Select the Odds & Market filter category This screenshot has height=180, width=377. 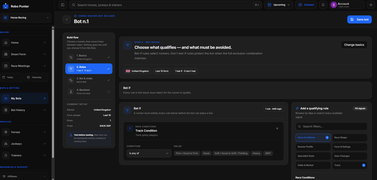coord(313,165)
